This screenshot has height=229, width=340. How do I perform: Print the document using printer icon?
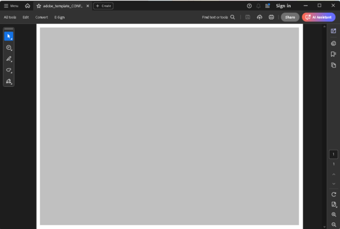(271, 17)
